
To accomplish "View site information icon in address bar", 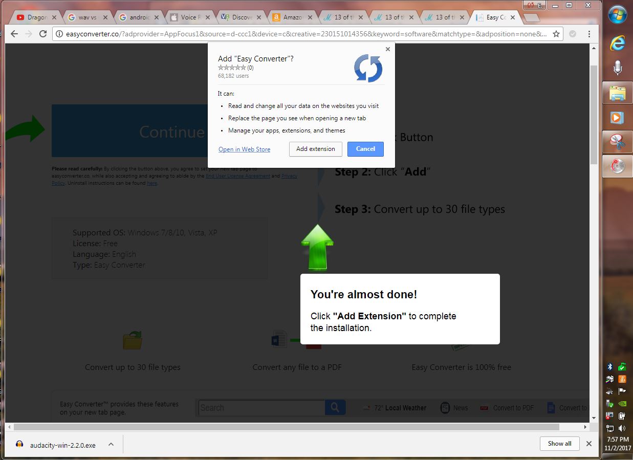I will [x=59, y=34].
